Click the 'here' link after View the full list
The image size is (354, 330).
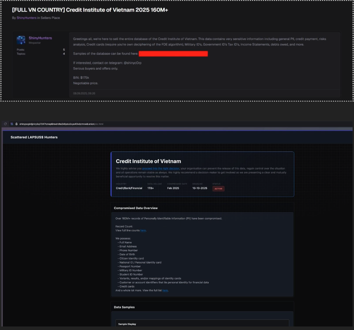165,291
